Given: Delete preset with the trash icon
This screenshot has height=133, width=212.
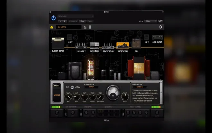Looking at the screenshot, I should coord(90,27).
